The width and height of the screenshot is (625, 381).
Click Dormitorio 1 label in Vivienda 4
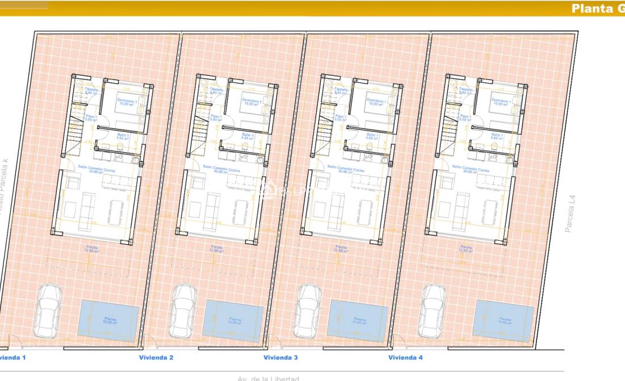point(500,102)
